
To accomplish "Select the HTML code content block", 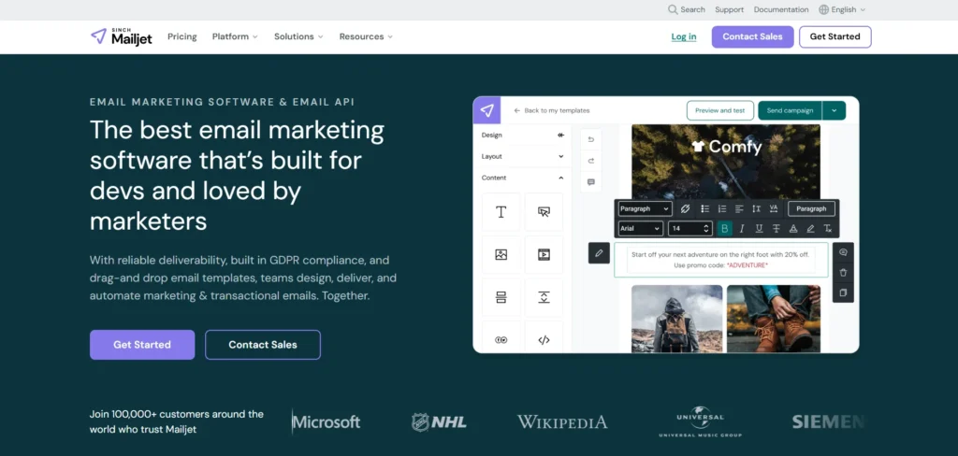I will tap(544, 337).
